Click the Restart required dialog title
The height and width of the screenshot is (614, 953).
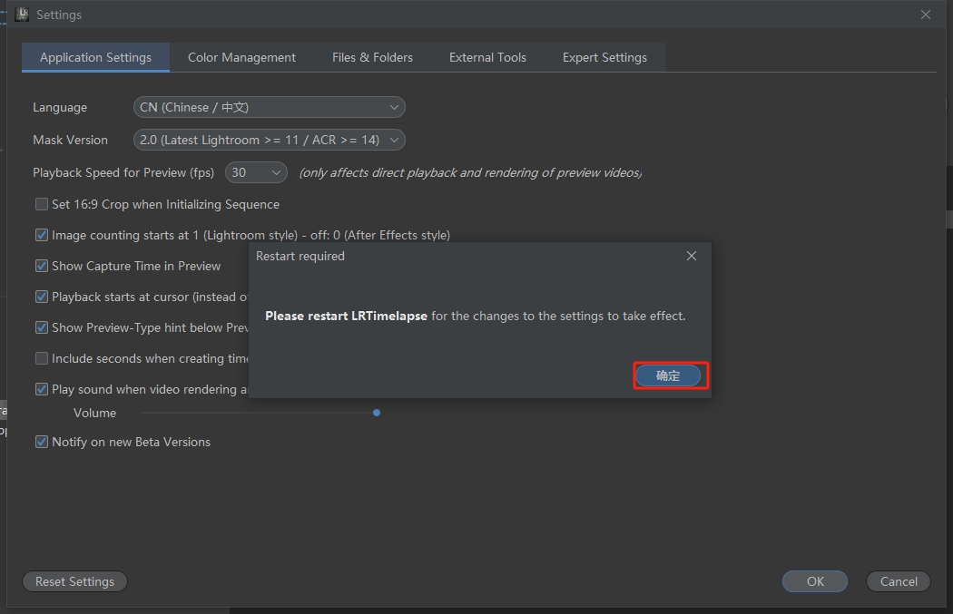pos(300,257)
